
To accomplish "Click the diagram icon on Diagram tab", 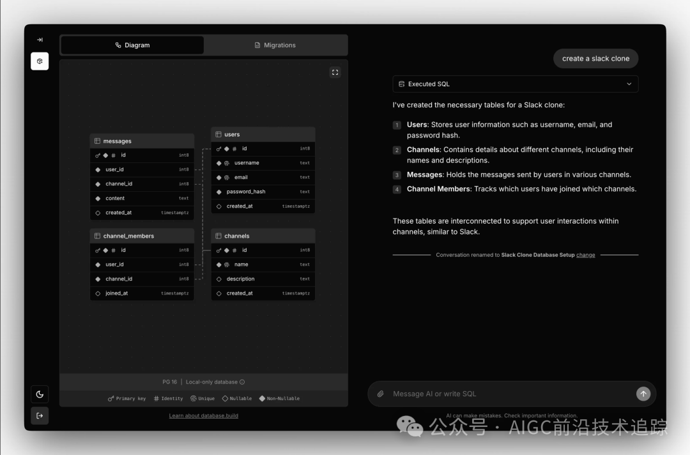I will [118, 45].
